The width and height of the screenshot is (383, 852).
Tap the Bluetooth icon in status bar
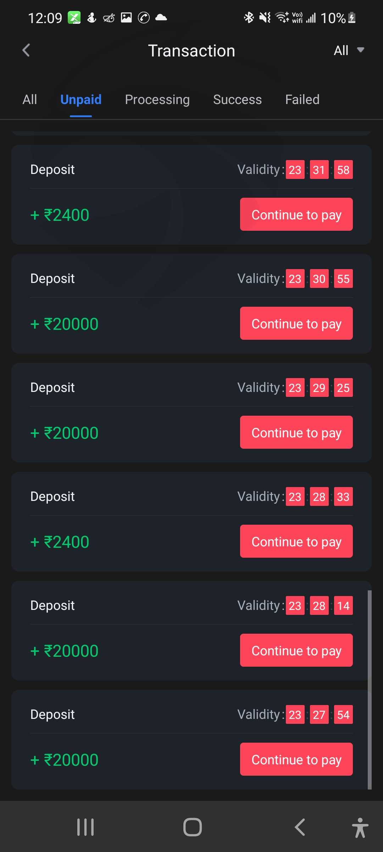pos(249,17)
